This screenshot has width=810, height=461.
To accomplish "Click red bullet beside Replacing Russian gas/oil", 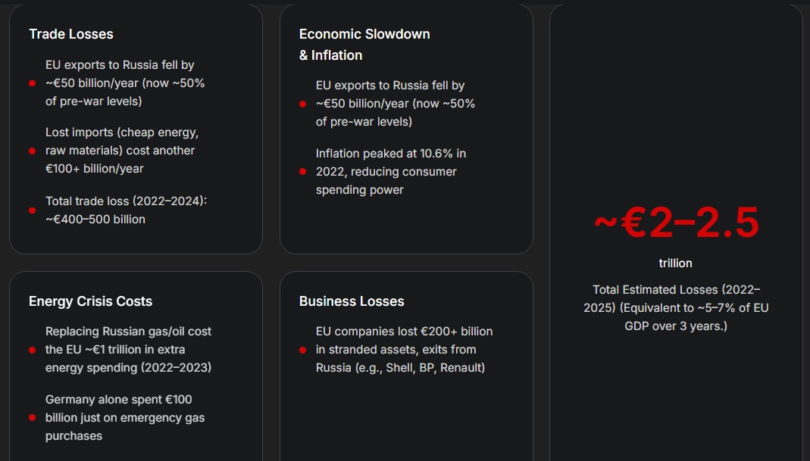I will [33, 350].
